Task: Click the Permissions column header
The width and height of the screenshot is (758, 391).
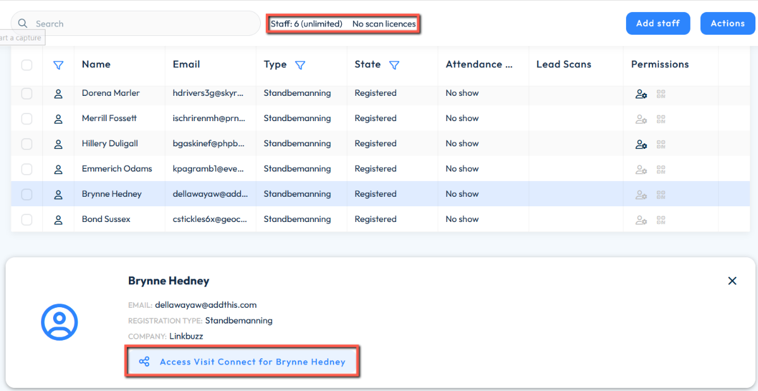Action: coord(659,64)
